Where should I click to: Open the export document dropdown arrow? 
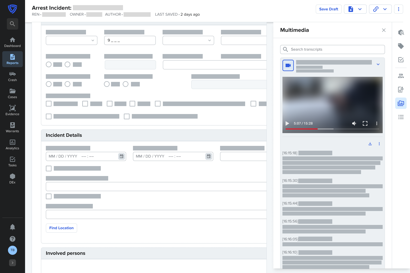coord(360,9)
